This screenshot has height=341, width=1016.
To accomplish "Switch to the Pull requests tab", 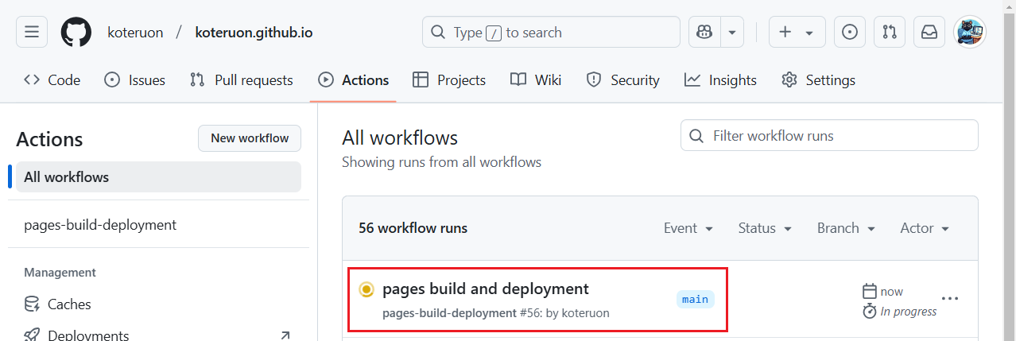I will (x=242, y=79).
